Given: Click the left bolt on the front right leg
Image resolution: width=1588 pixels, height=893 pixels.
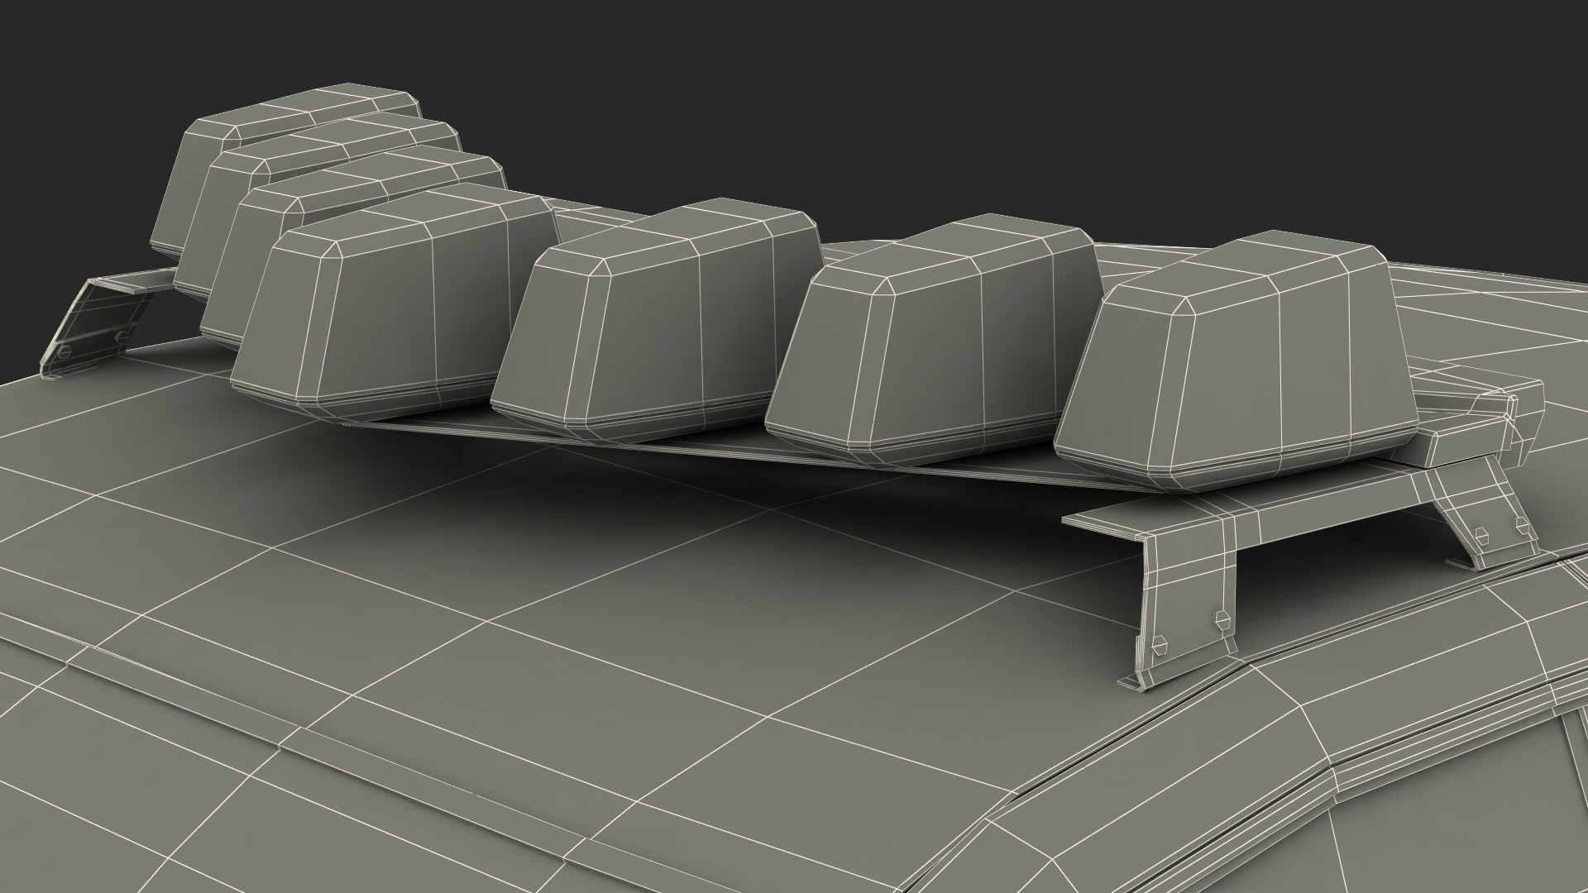Looking at the screenshot, I should [1159, 644].
